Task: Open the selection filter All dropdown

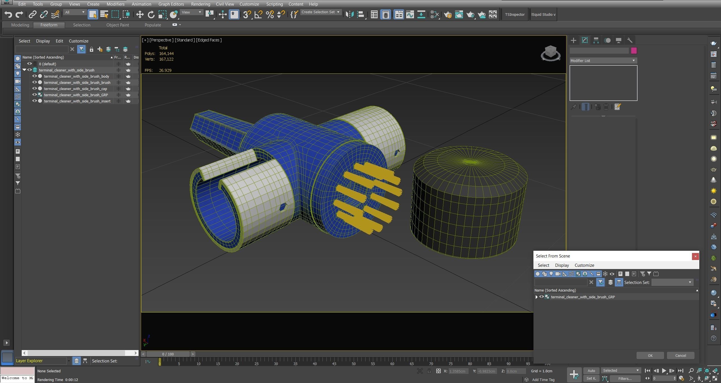Action: (x=75, y=12)
